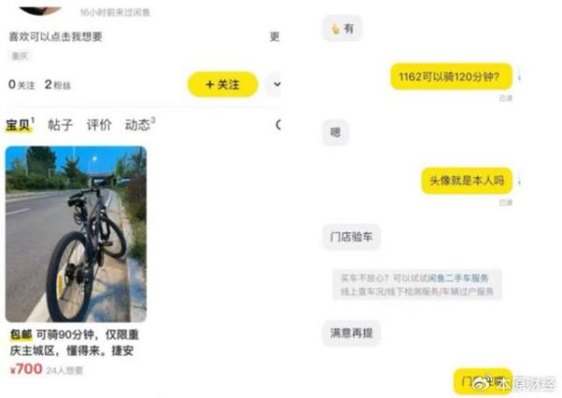Select the 重庆 location tag

pyautogui.click(x=20, y=56)
